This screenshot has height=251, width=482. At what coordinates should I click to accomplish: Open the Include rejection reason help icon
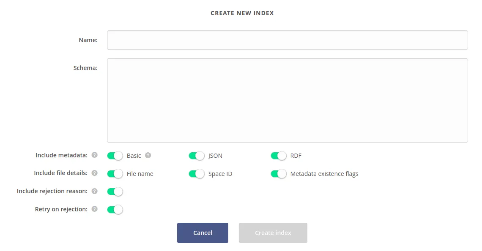click(94, 191)
